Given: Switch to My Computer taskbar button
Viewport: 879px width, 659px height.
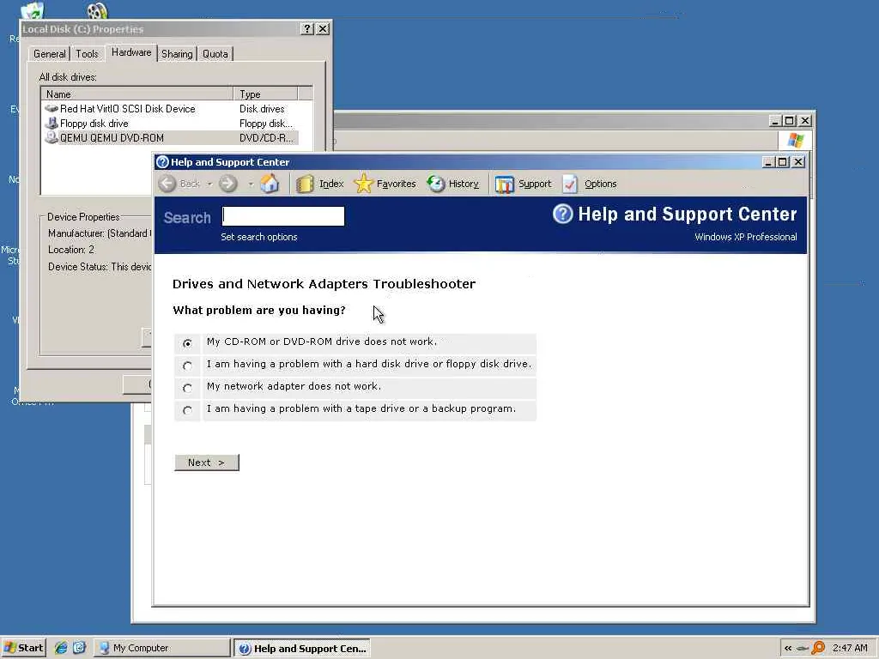Looking at the screenshot, I should click(162, 648).
